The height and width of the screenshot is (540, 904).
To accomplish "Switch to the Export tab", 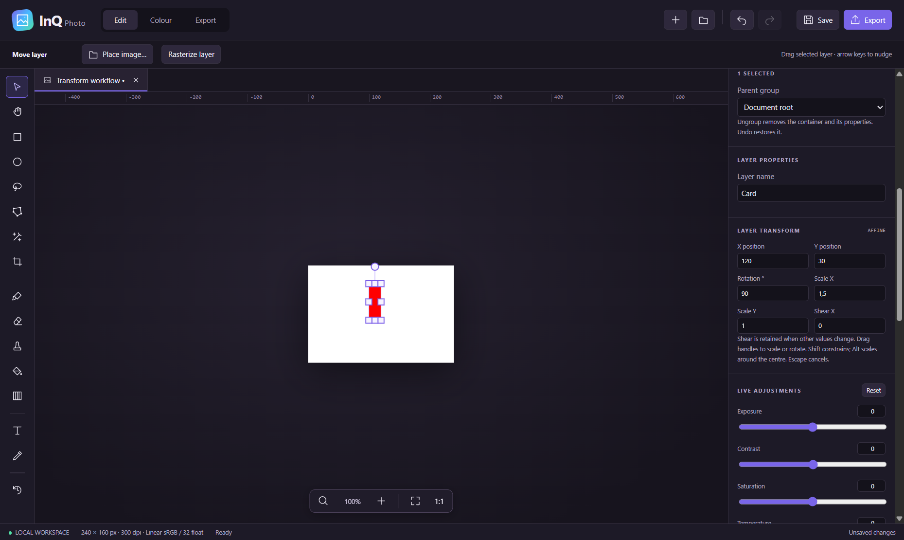I will (206, 20).
